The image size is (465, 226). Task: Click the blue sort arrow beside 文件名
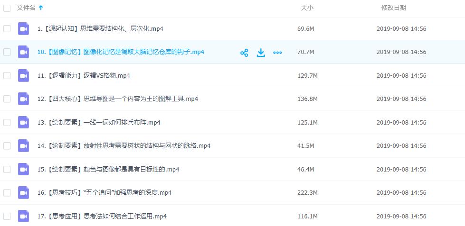[41, 8]
